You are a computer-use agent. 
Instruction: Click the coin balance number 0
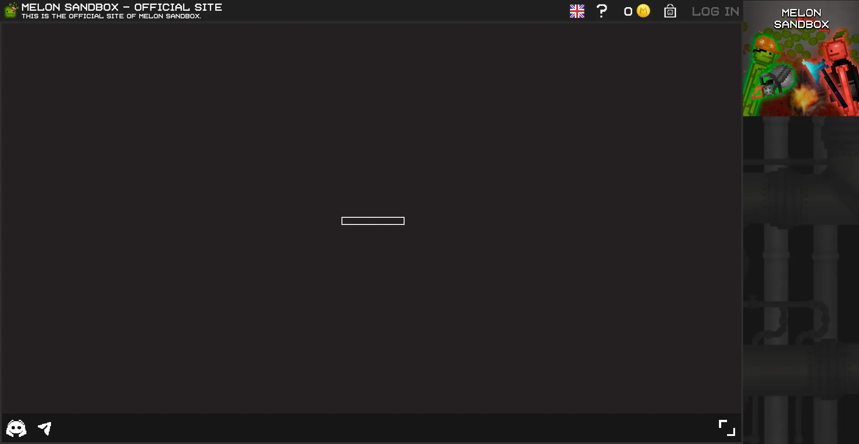pyautogui.click(x=628, y=11)
